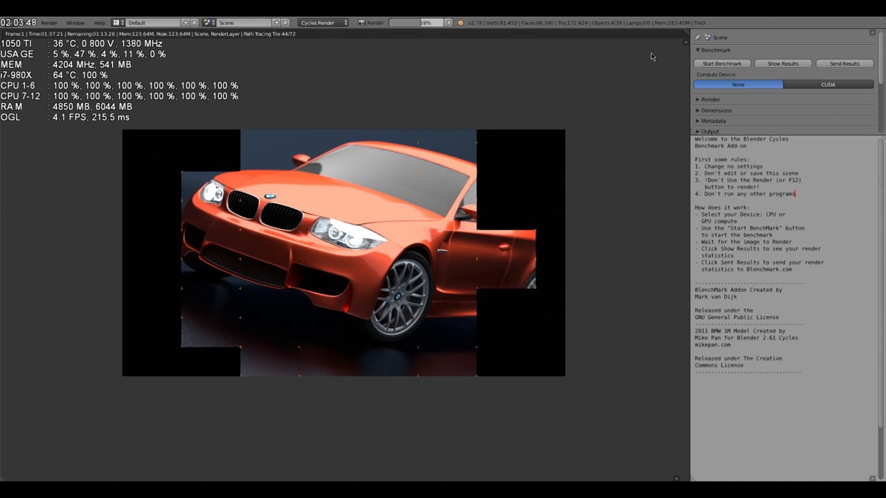Image resolution: width=886 pixels, height=498 pixels.
Task: Add a new scene with plus icon
Action: [x=276, y=23]
